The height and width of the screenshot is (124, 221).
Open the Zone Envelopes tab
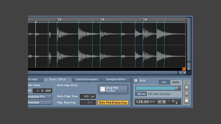click(x=87, y=79)
